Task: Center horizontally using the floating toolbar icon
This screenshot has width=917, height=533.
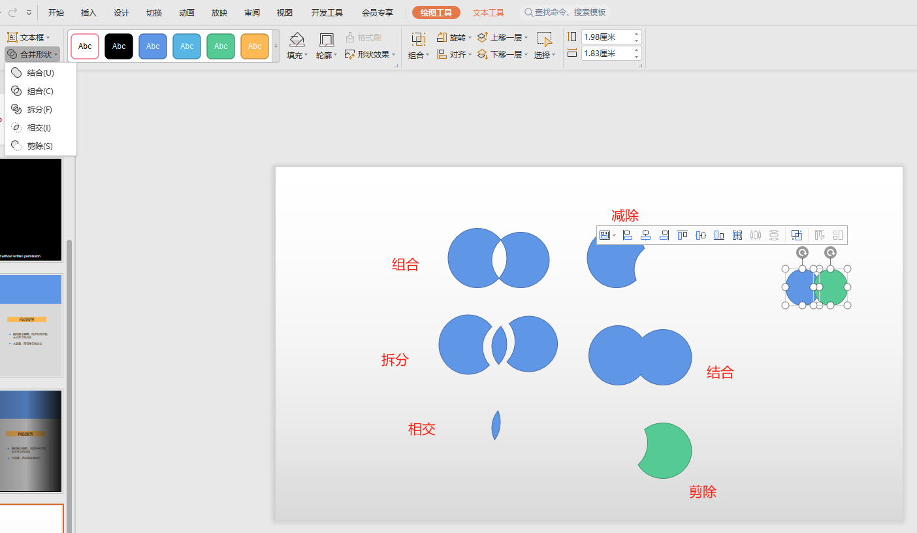Action: point(646,235)
